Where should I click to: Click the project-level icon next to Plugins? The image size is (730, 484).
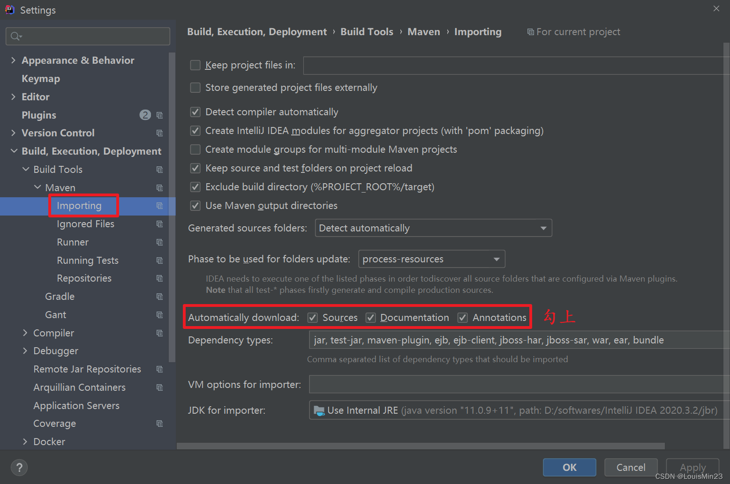159,115
